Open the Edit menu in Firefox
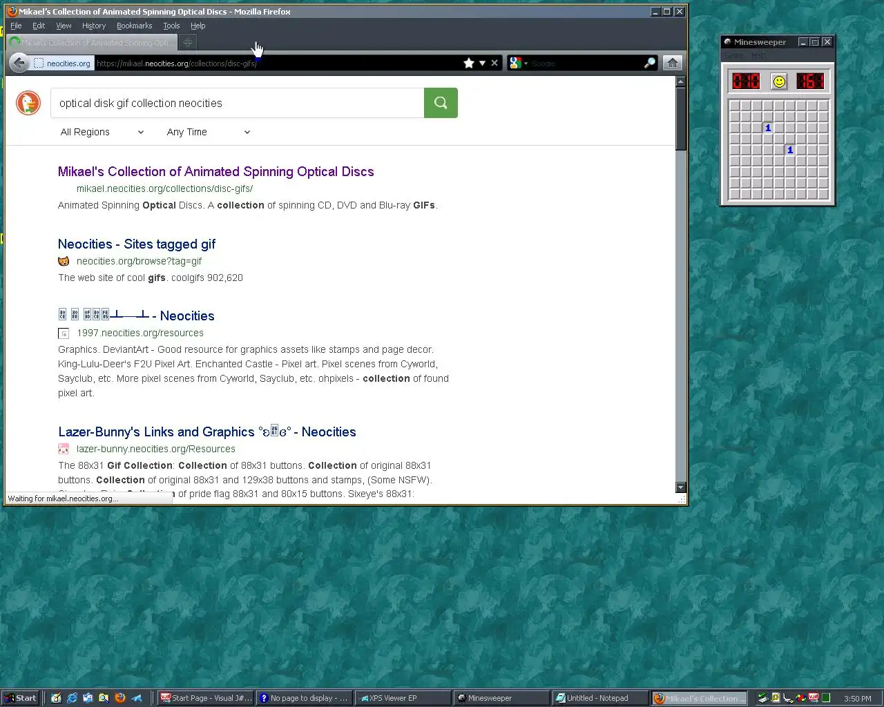 pos(39,26)
